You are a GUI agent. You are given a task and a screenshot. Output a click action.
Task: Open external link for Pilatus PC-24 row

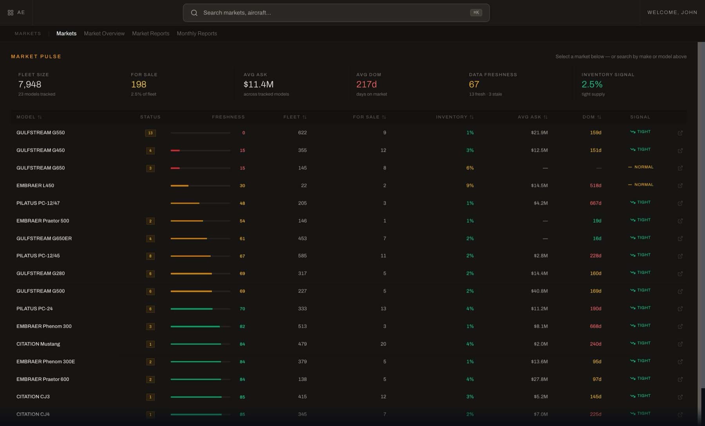[x=680, y=309]
